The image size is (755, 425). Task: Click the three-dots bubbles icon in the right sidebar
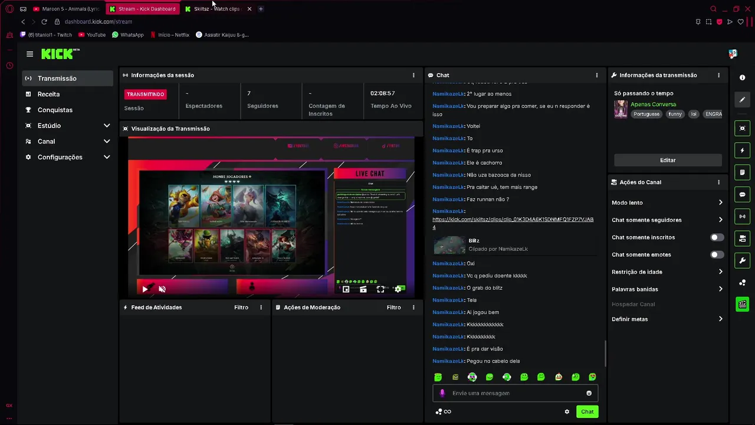point(742,283)
